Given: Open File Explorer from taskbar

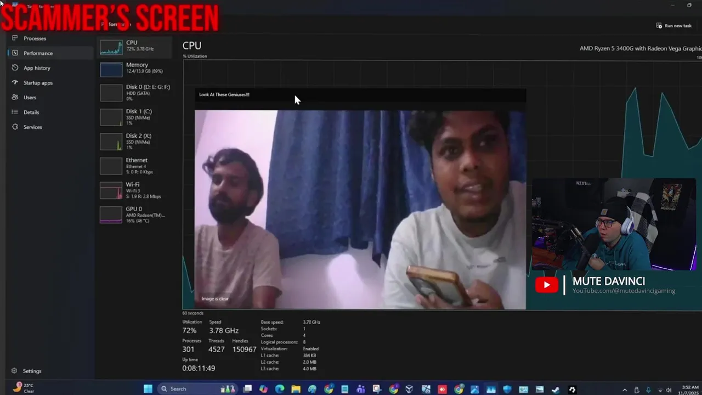Looking at the screenshot, I should pos(296,389).
